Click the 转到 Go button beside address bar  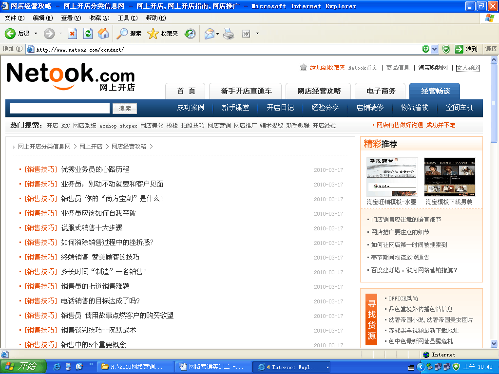[x=466, y=49]
